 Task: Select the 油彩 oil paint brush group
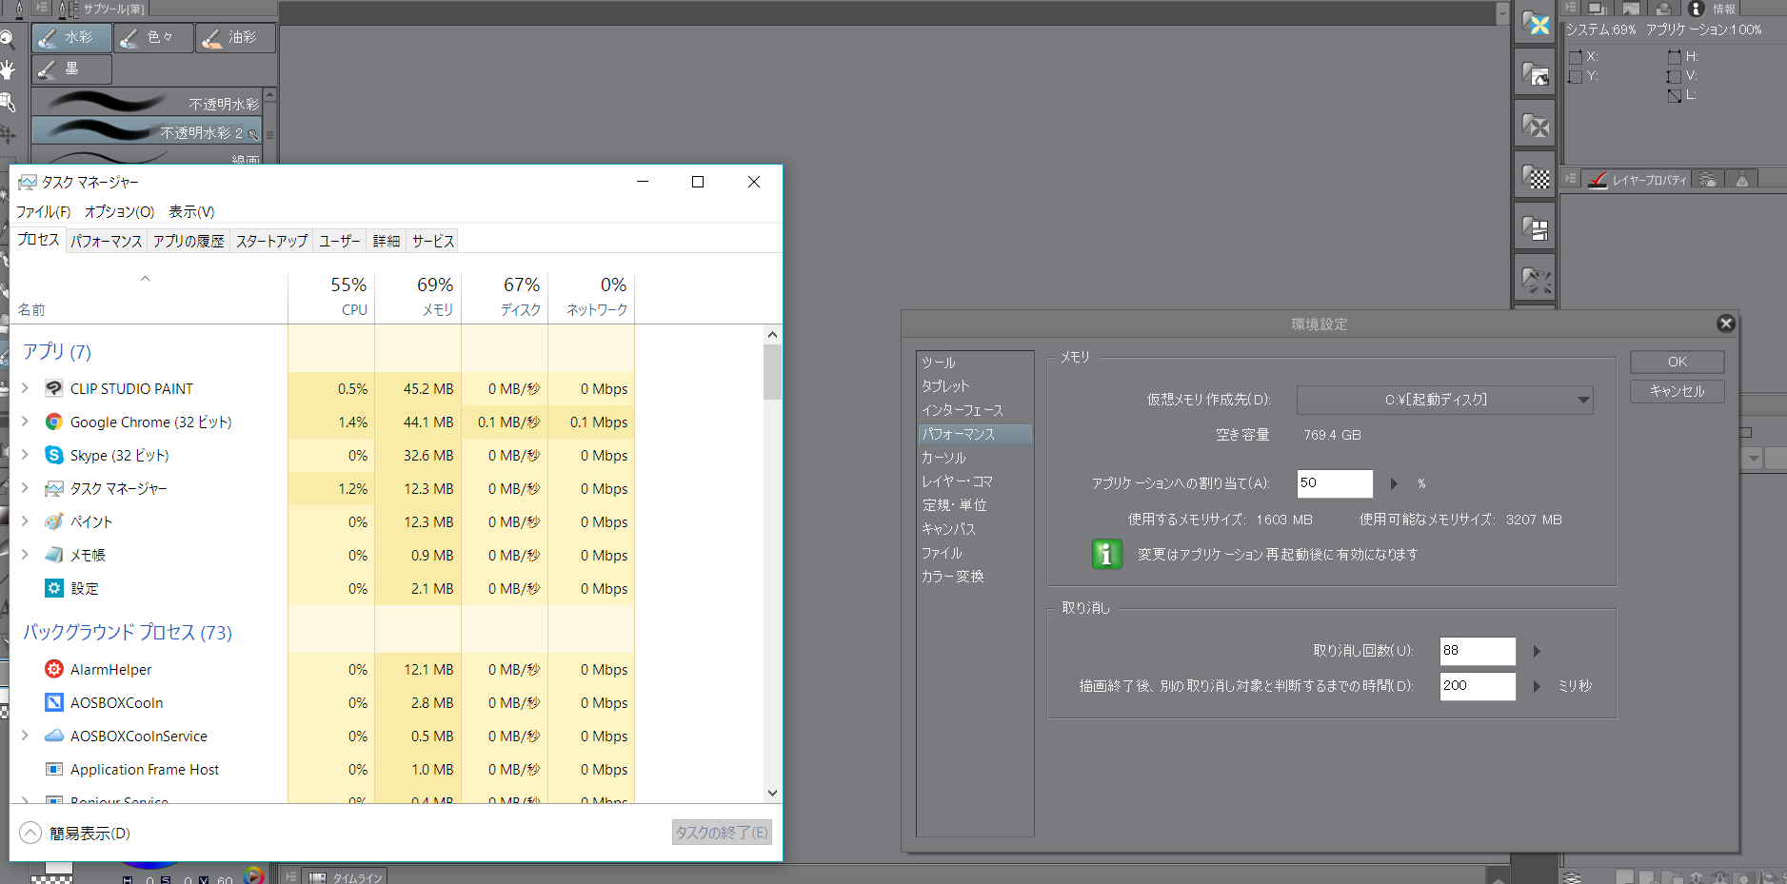click(234, 38)
